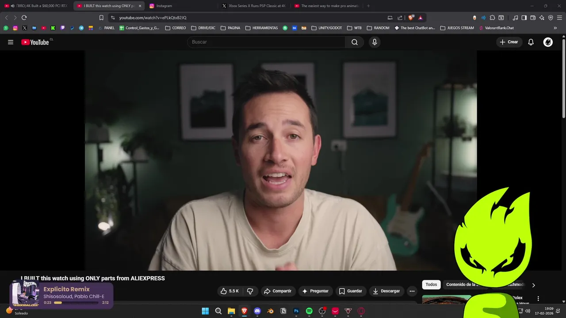
Task: Open the YouTube account avatar menu
Action: [x=548, y=42]
